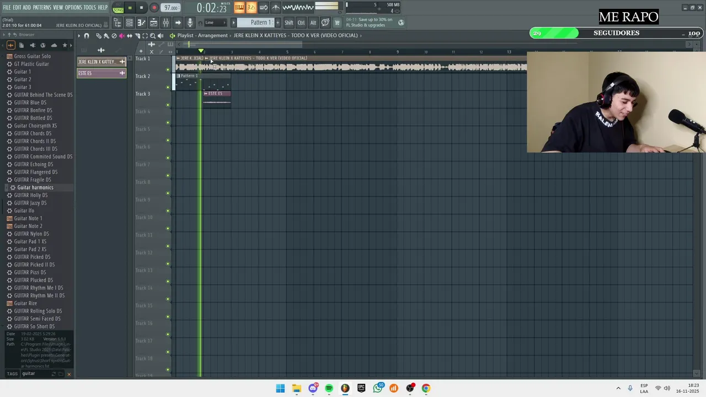706x397 pixels.
Task: Open the OPTIONS menu
Action: pos(73,7)
